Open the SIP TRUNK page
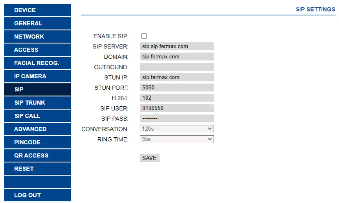 pyautogui.click(x=37, y=103)
